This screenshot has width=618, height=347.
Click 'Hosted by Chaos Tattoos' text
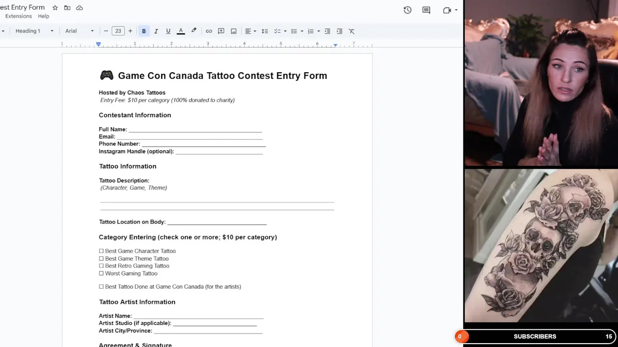click(x=132, y=93)
